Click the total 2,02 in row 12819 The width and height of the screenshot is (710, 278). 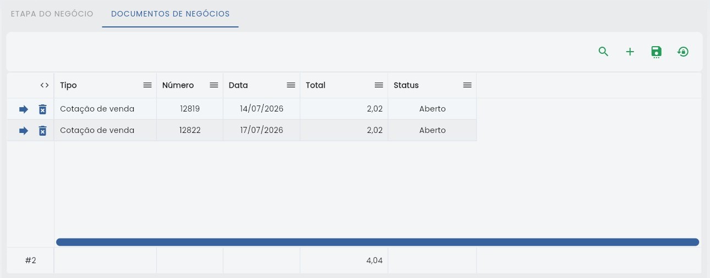[374, 109]
